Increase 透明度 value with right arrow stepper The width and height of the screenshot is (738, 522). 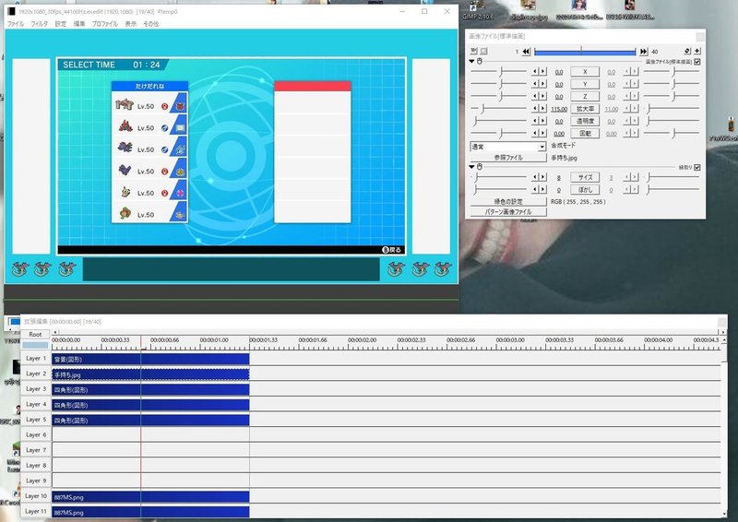tap(542, 121)
